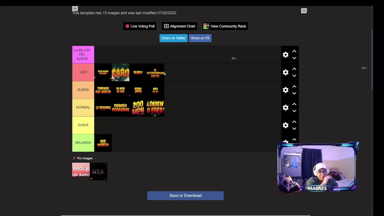Select the Como Antes image
The height and width of the screenshot is (216, 384).
[x=138, y=90]
